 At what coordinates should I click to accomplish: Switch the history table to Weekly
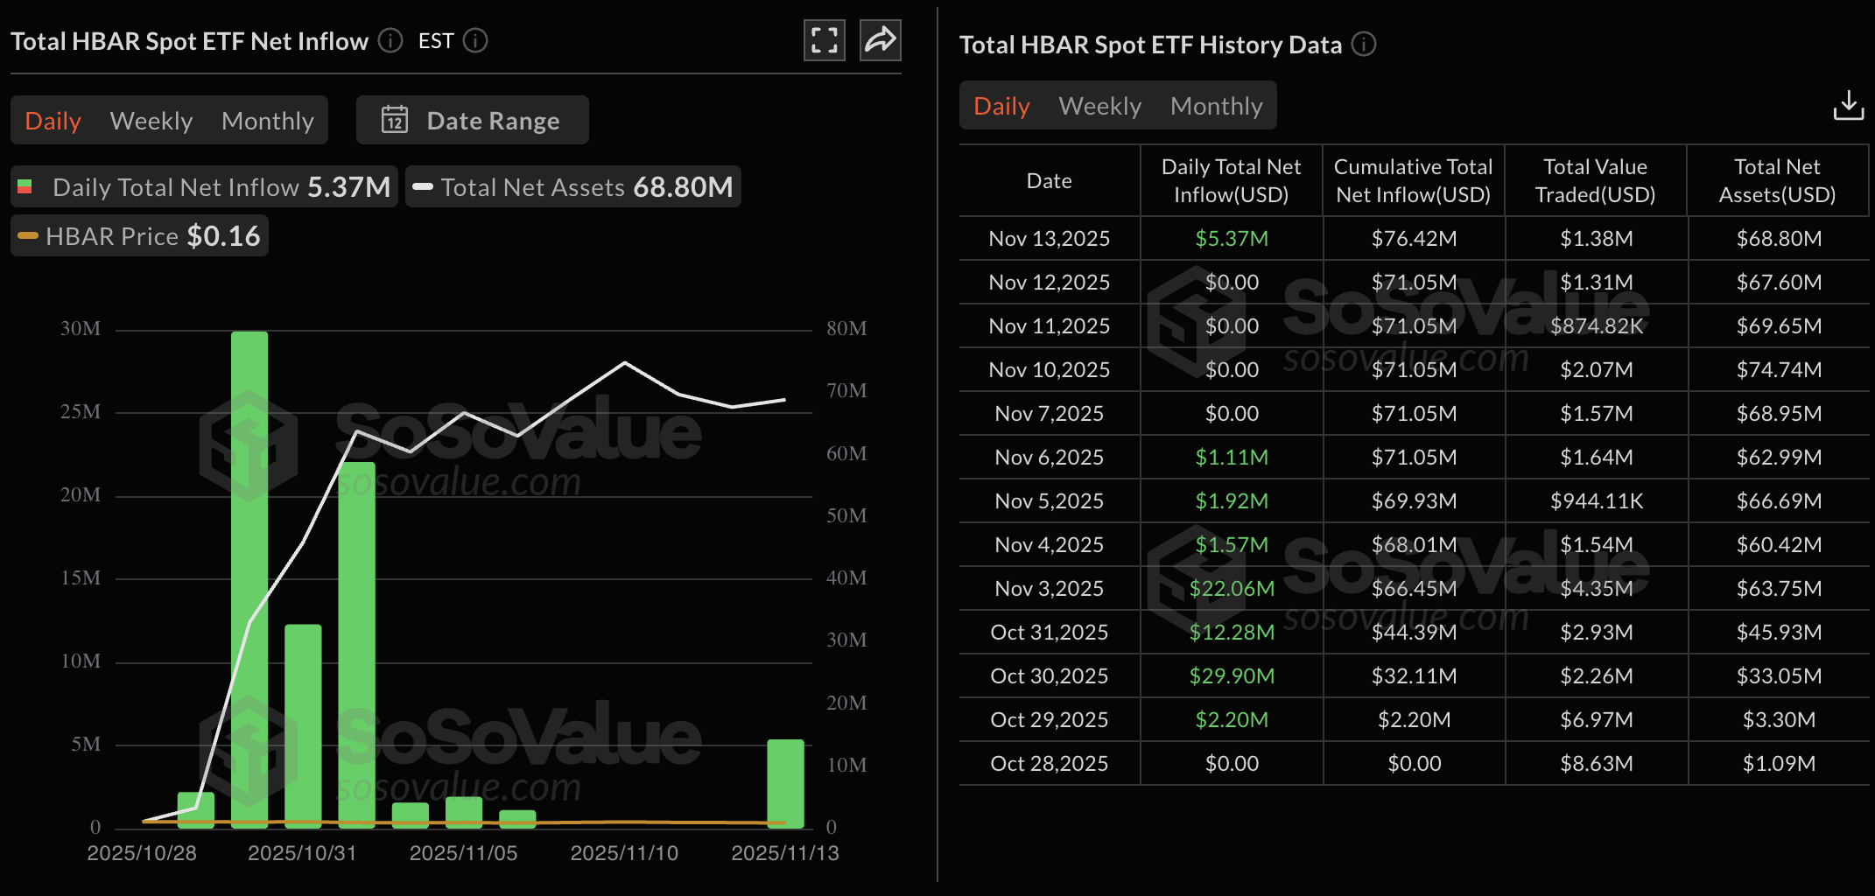[1100, 105]
